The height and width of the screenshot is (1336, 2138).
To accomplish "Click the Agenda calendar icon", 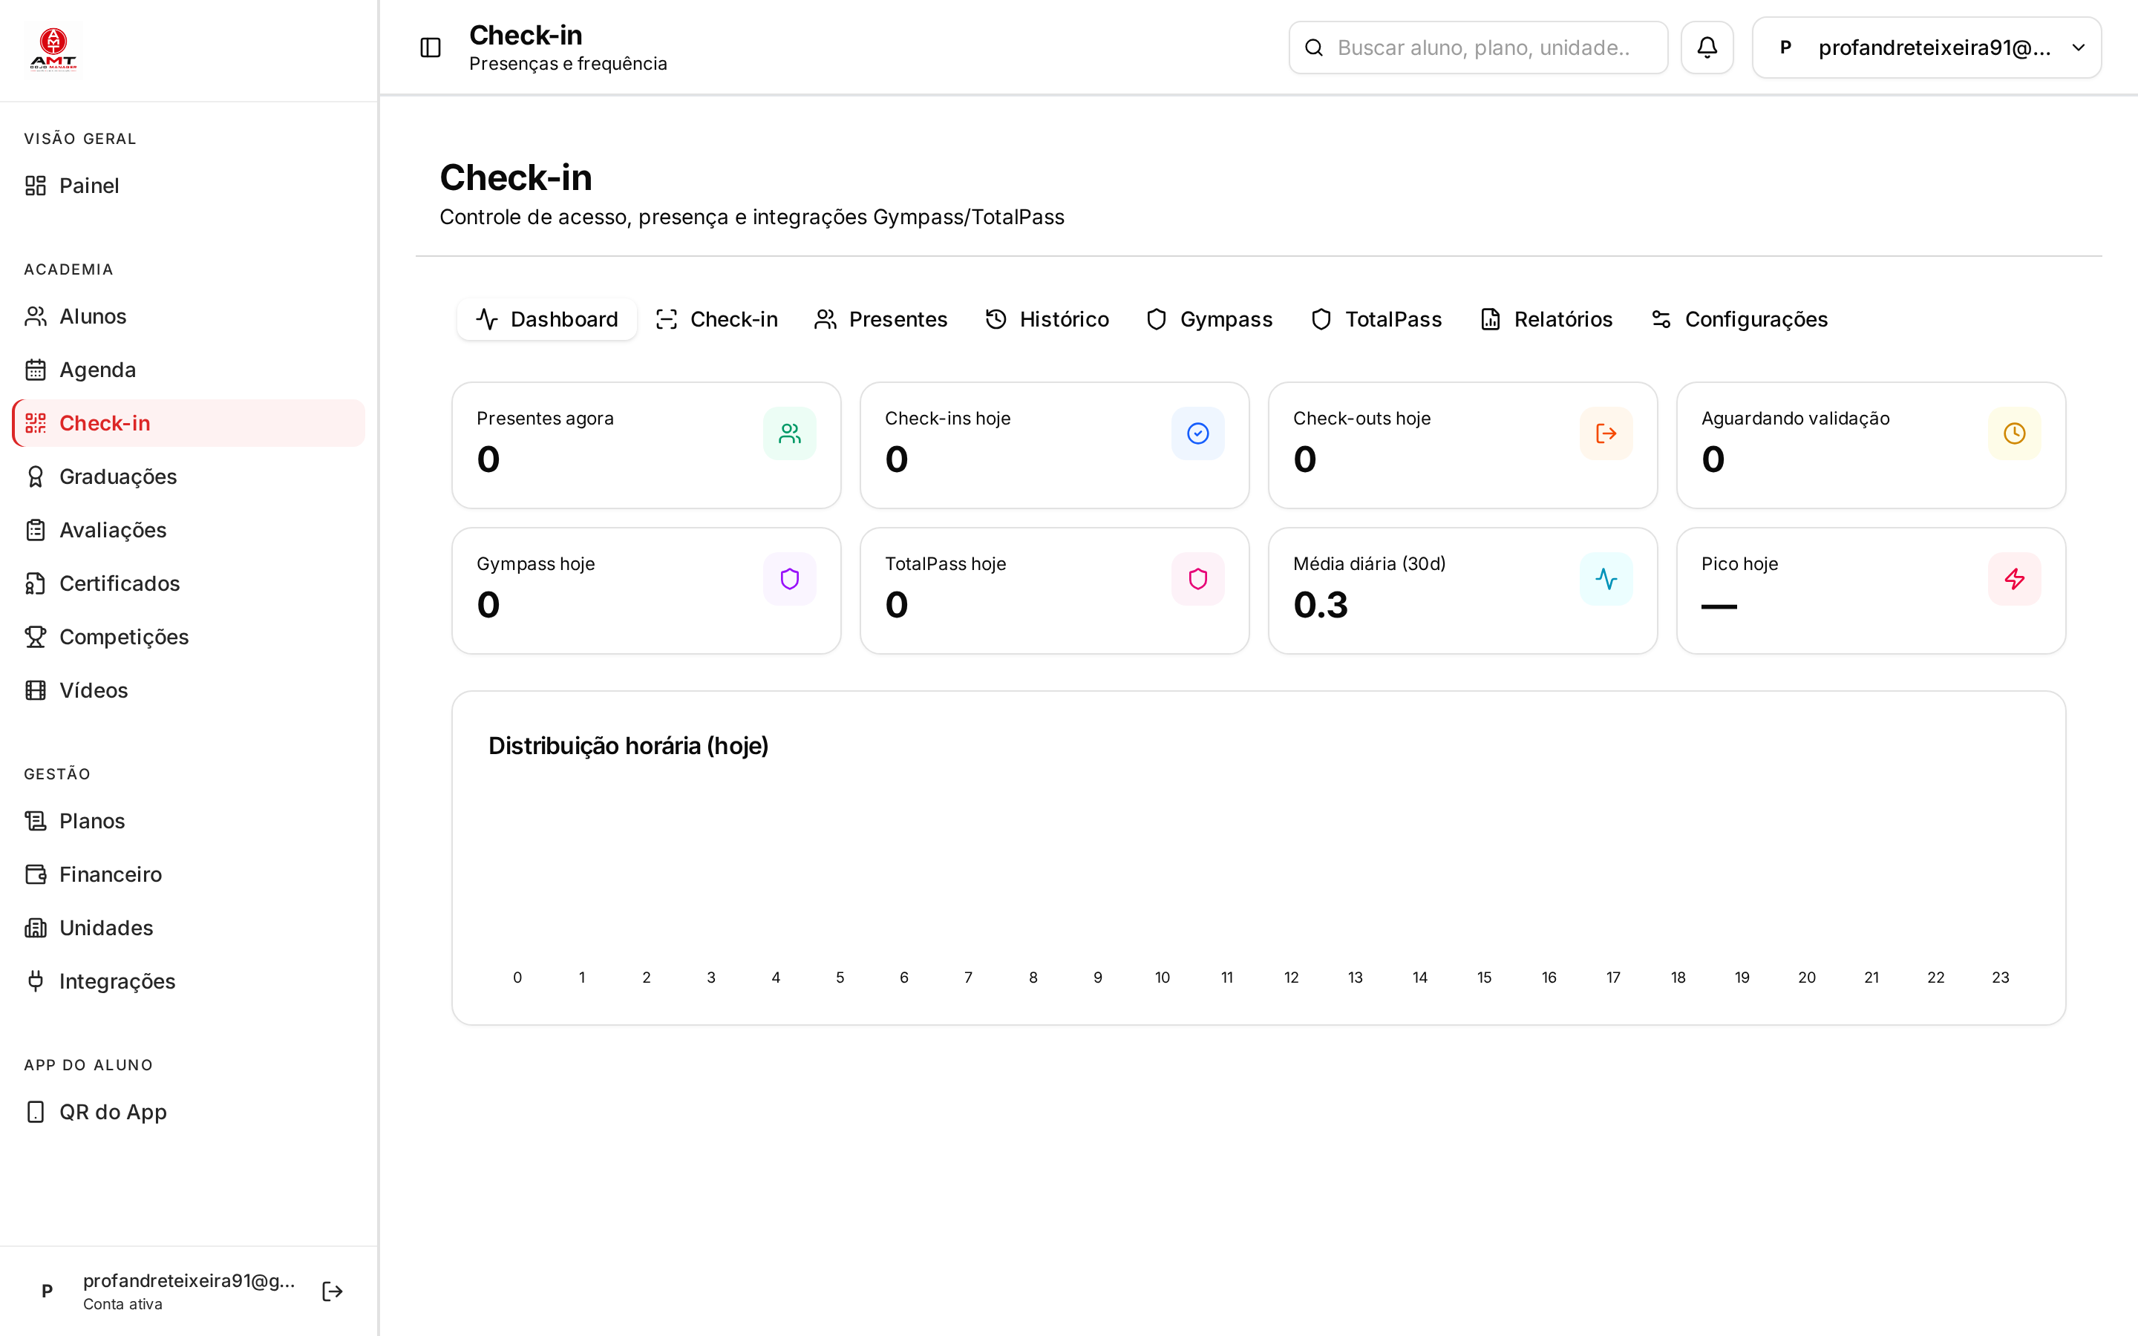I will pos(36,370).
